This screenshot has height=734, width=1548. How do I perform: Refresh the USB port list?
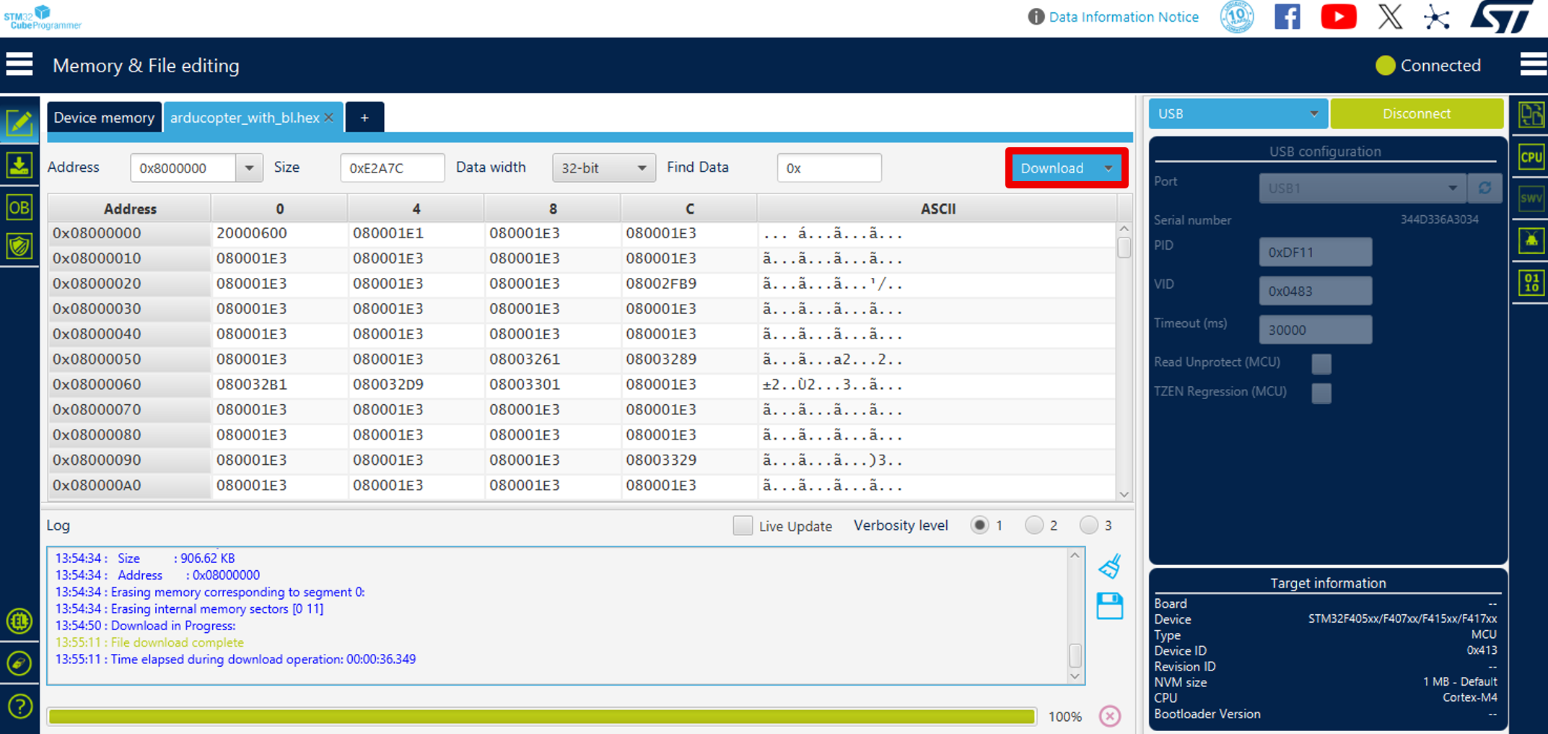[1484, 188]
